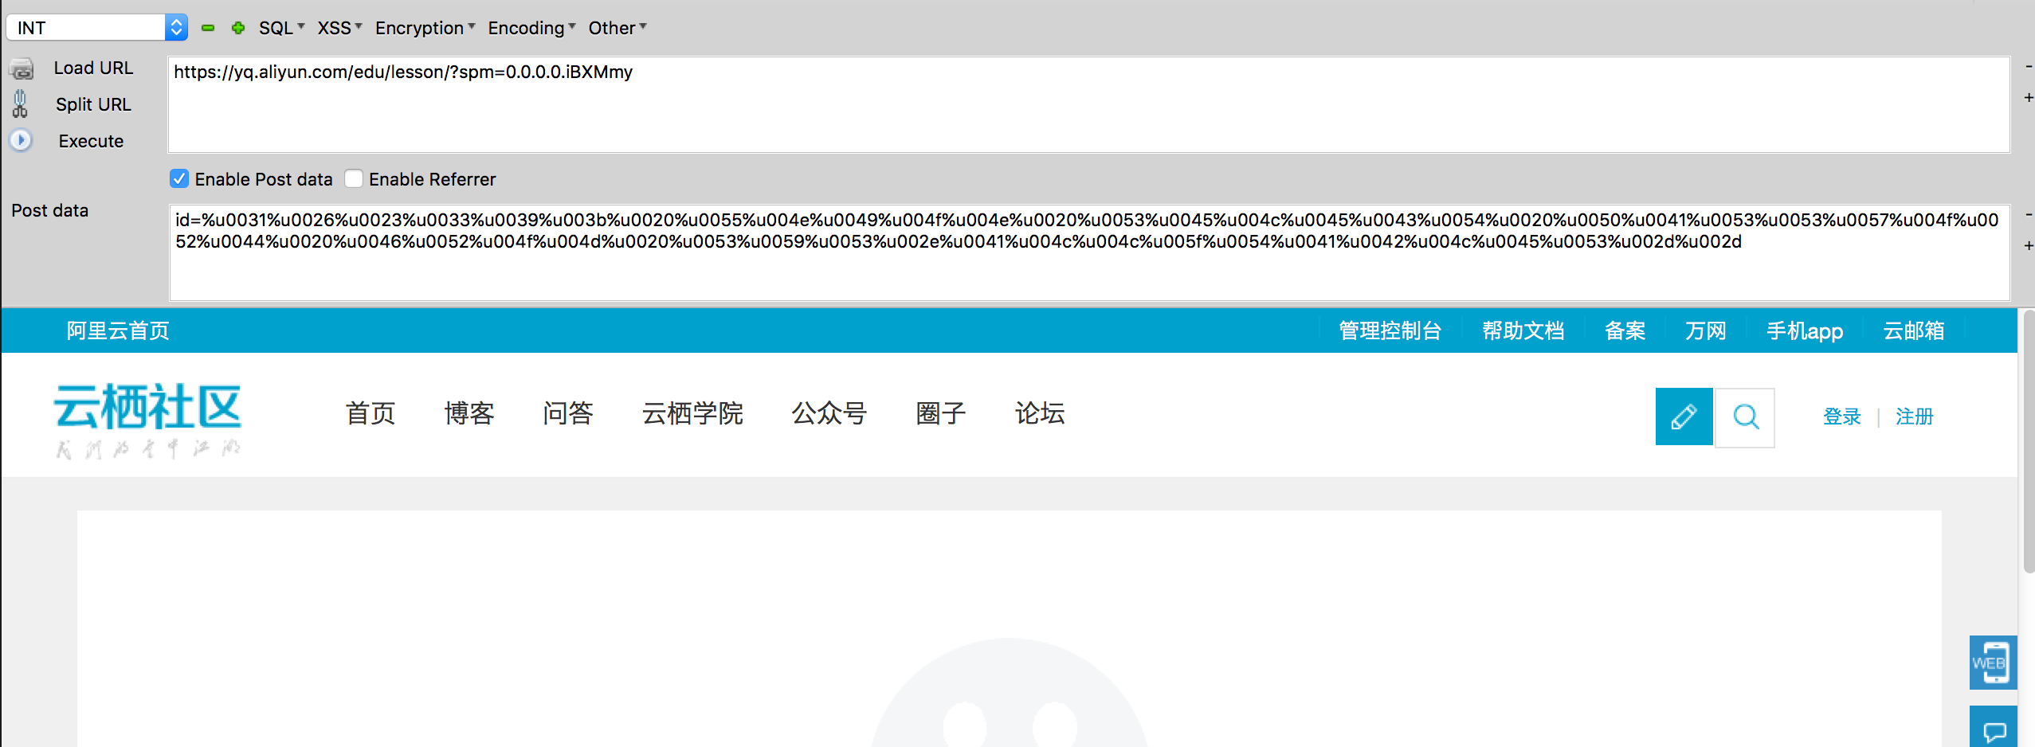The width and height of the screenshot is (2035, 747).
Task: Uncheck the Enable Post data checkbox
Action: [179, 179]
